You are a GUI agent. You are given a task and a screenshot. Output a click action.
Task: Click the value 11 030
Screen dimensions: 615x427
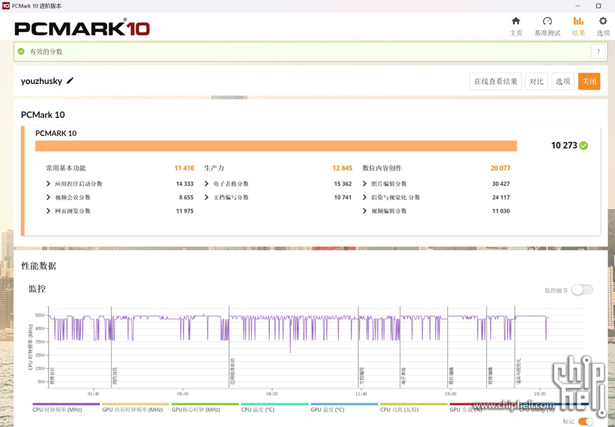point(501,211)
